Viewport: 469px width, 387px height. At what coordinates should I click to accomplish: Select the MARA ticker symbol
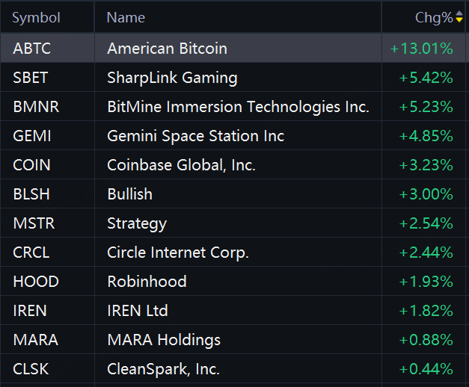[x=35, y=340]
